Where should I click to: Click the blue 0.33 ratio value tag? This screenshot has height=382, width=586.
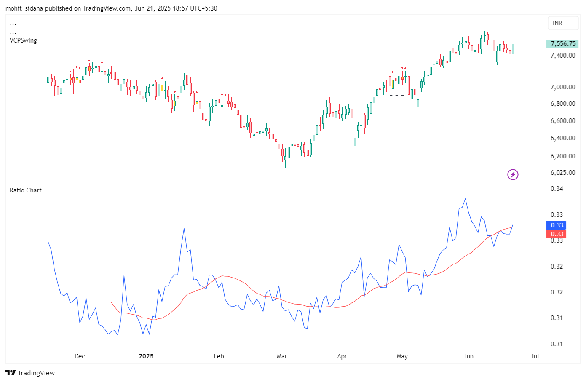click(557, 225)
